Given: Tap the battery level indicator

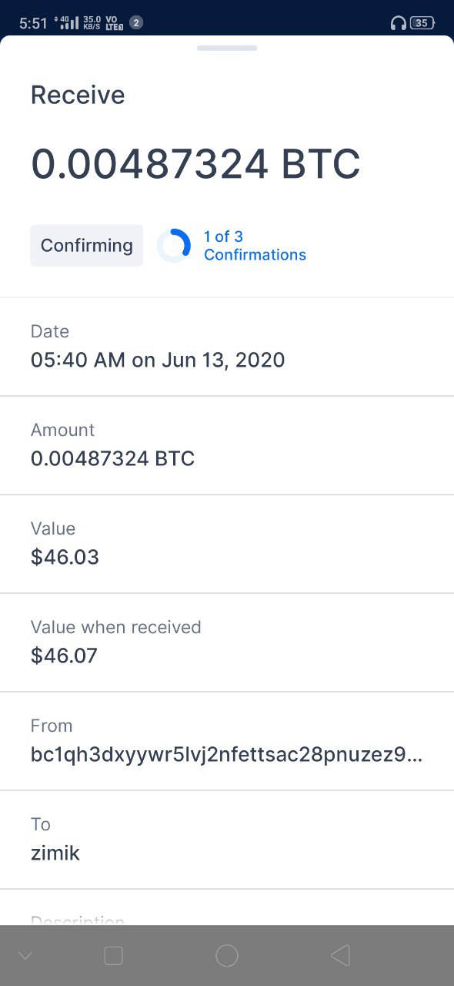Looking at the screenshot, I should 422,23.
